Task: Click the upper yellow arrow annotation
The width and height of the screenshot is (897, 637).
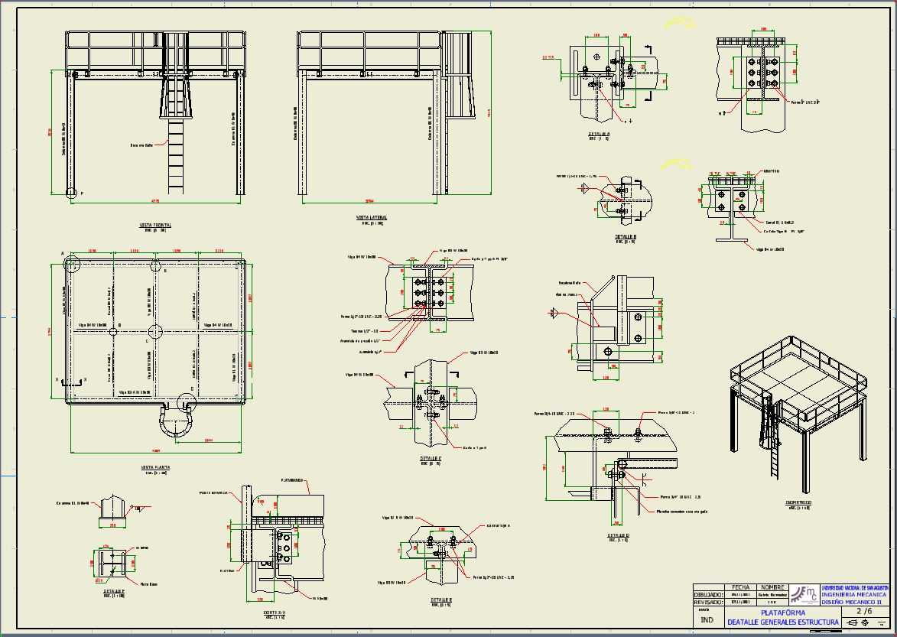Action: pos(679,23)
